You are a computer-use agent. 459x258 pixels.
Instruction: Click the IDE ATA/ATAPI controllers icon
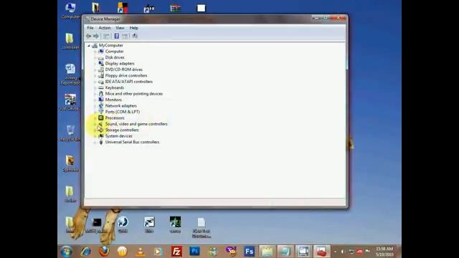(x=101, y=82)
